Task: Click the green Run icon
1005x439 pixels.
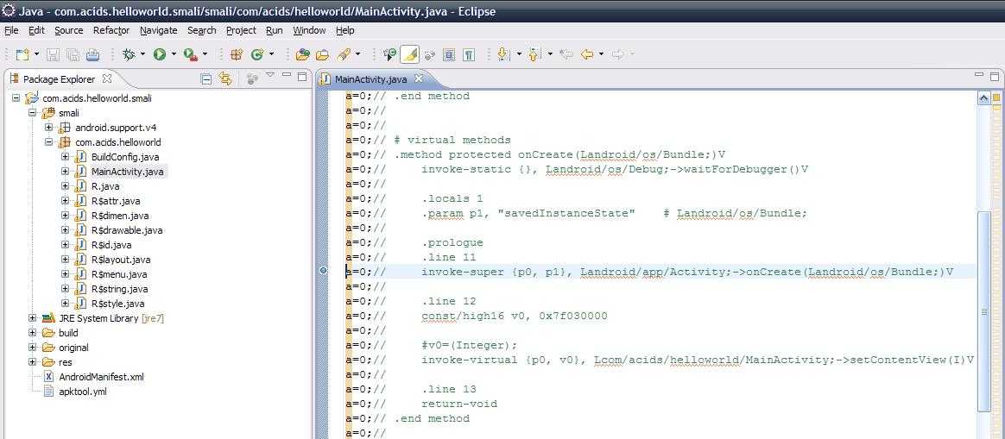Action: tap(160, 55)
